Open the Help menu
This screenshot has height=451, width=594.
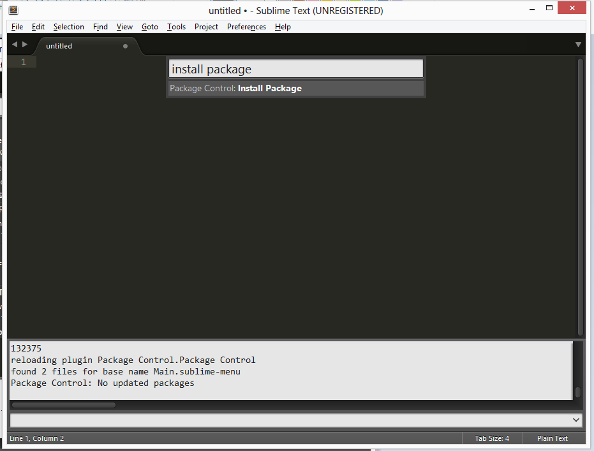point(283,27)
